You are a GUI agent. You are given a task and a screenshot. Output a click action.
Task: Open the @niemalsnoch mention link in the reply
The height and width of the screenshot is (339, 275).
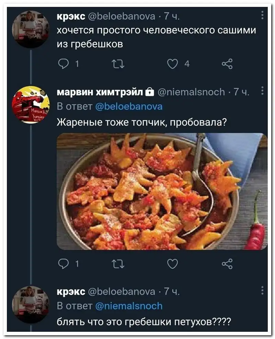(x=128, y=306)
